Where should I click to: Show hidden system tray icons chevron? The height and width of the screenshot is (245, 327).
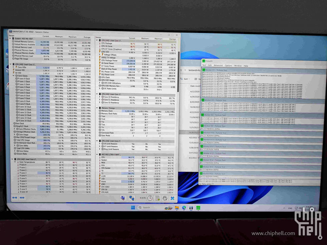pos(284,208)
